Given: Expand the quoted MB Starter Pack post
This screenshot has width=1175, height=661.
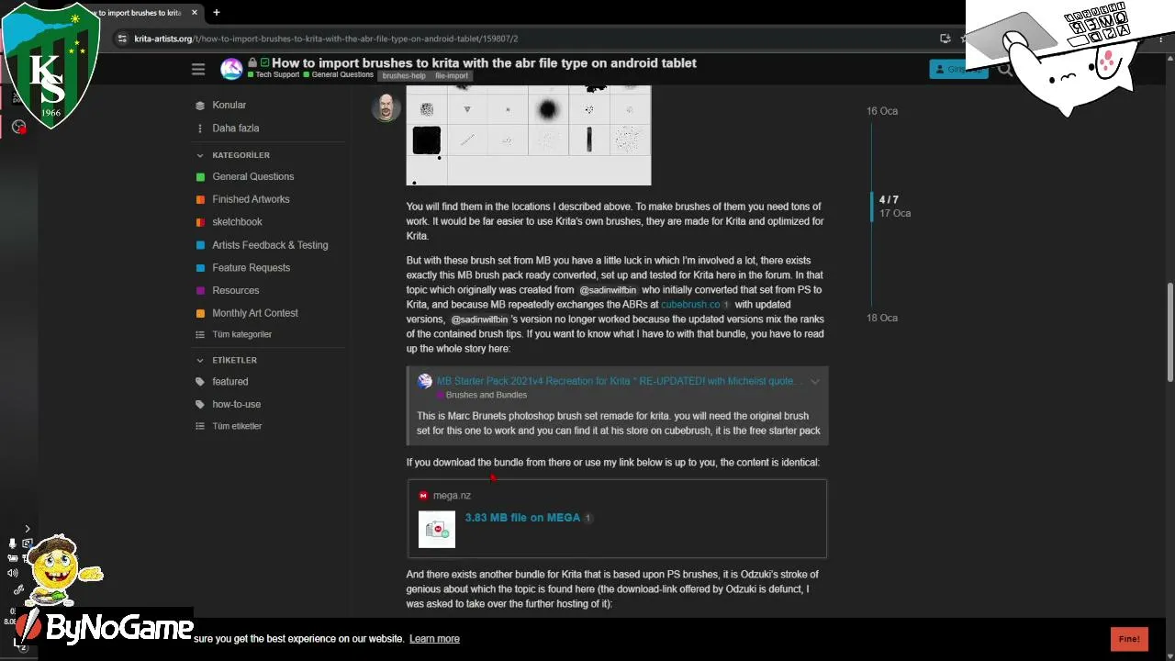Looking at the screenshot, I should (x=814, y=382).
